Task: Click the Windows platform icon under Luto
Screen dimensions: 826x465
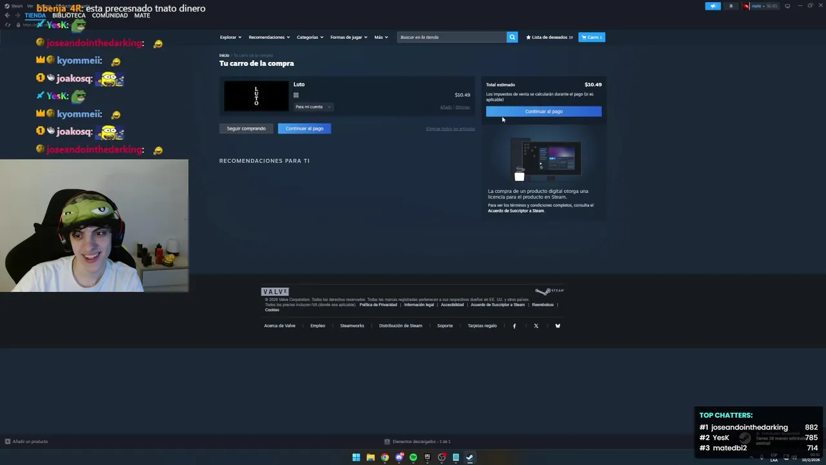Action: 296,96
